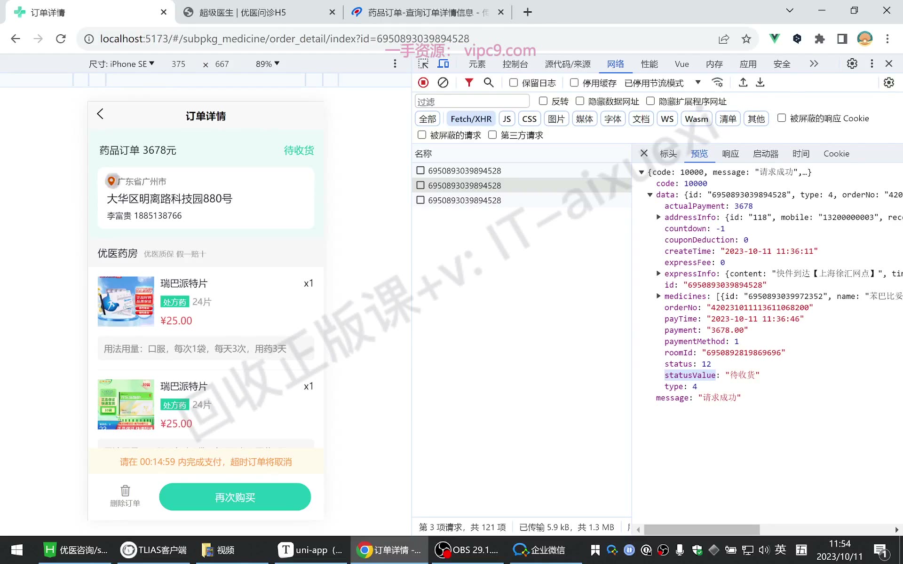Reload the browser page
The height and width of the screenshot is (564, 903).
[61, 39]
